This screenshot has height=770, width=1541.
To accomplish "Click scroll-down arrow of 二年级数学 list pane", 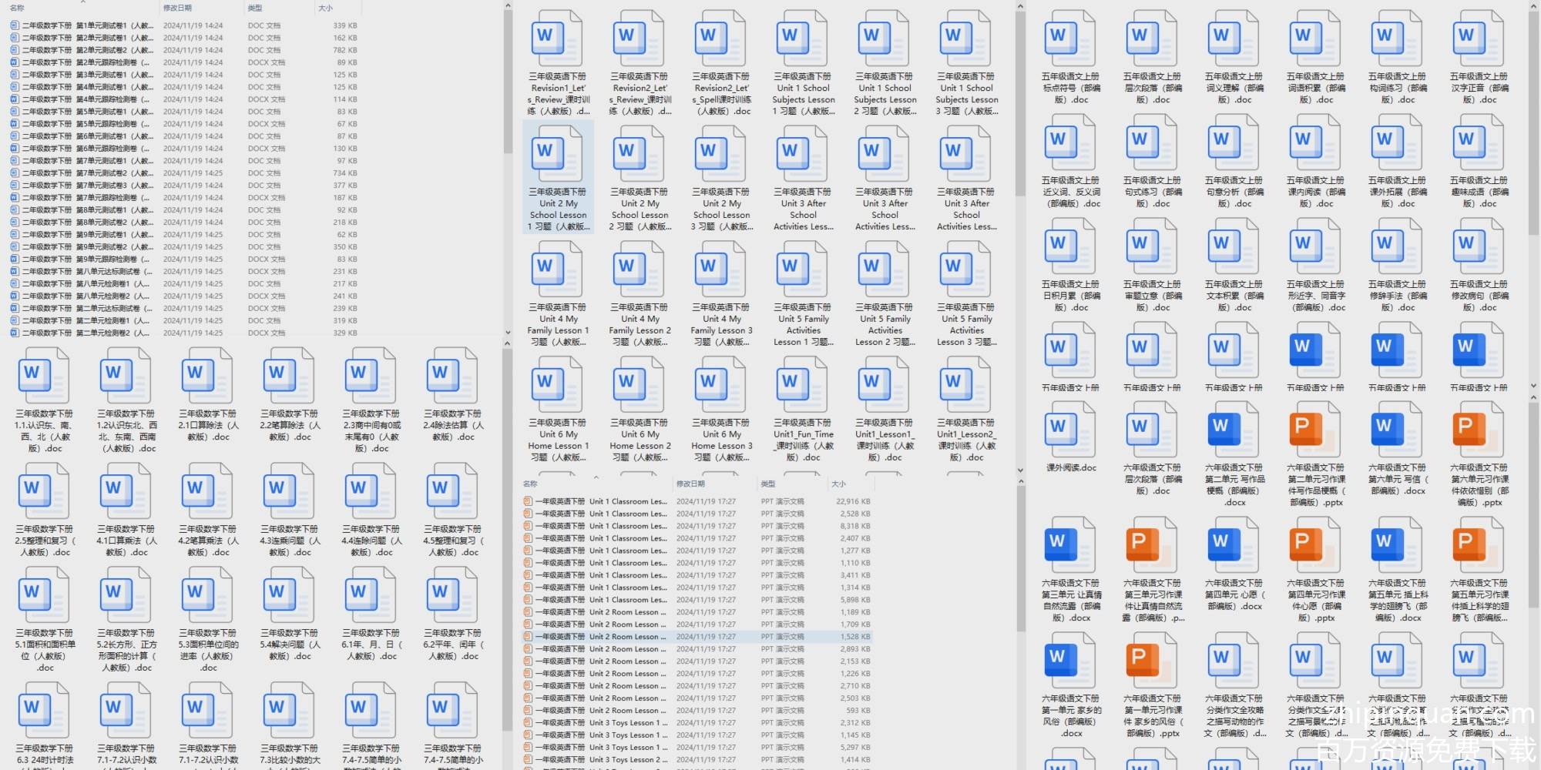I will tap(508, 333).
